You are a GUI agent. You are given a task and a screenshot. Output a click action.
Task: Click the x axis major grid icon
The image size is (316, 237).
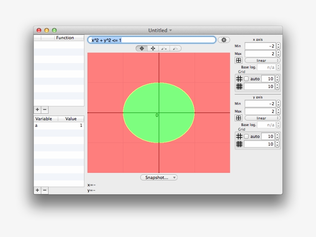tap(239, 79)
